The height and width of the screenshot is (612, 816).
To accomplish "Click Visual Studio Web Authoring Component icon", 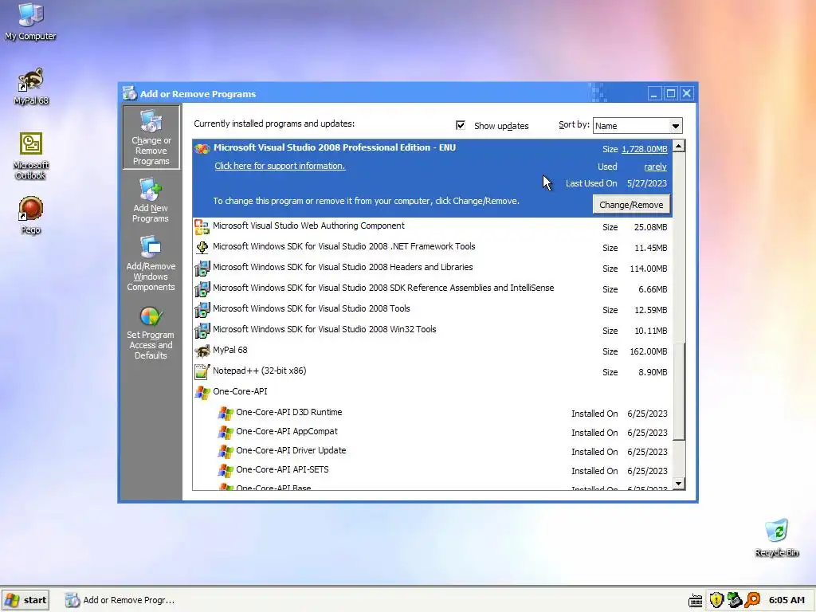I will coord(202,226).
